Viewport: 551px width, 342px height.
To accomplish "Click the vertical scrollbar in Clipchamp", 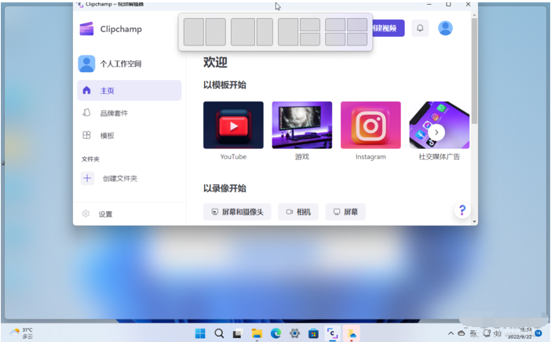I will (x=474, y=71).
